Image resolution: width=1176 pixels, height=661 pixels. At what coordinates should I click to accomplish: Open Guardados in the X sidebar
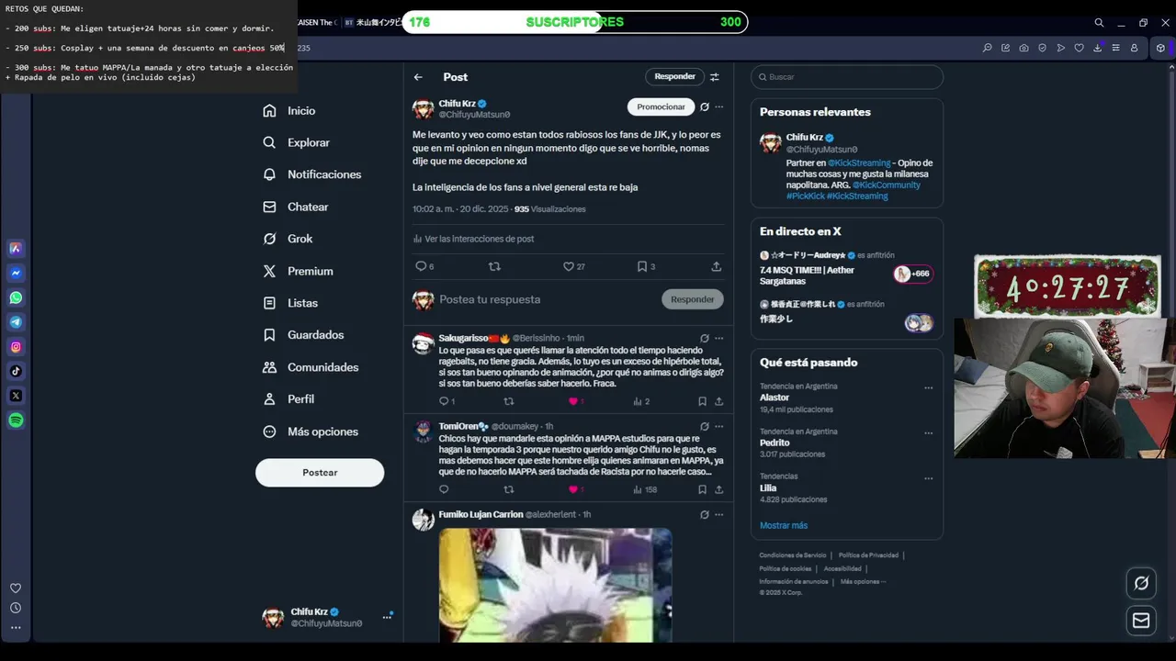[x=303, y=335]
